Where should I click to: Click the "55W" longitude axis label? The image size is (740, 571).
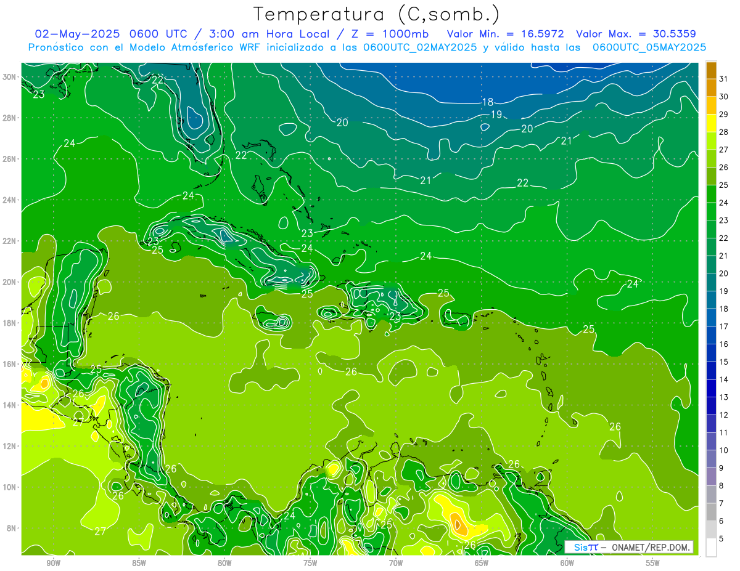point(653,562)
